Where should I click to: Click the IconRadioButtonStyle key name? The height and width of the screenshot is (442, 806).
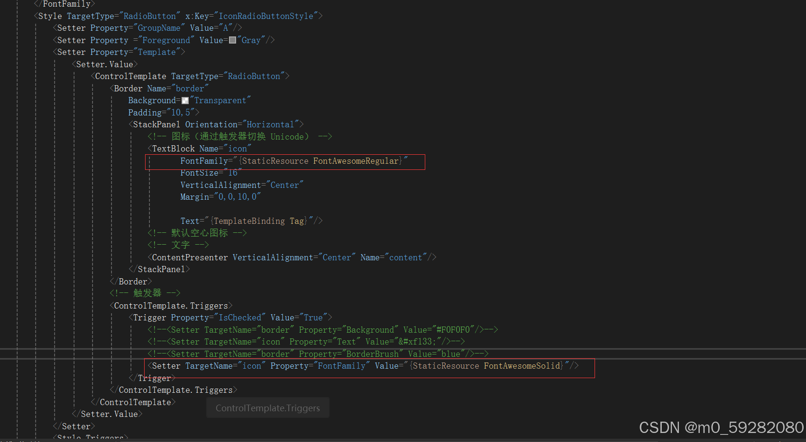[266, 16]
